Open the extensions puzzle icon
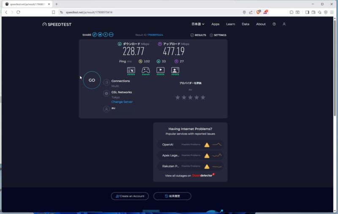The height and width of the screenshot is (214, 338). [292, 12]
